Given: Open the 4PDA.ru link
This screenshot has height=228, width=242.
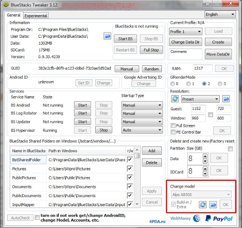Looking at the screenshot, I should [x=157, y=222].
